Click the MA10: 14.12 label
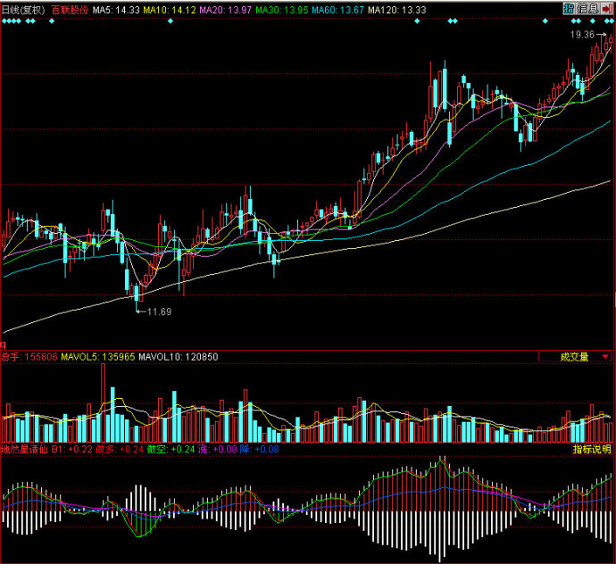The width and height of the screenshot is (616, 564). (170, 10)
